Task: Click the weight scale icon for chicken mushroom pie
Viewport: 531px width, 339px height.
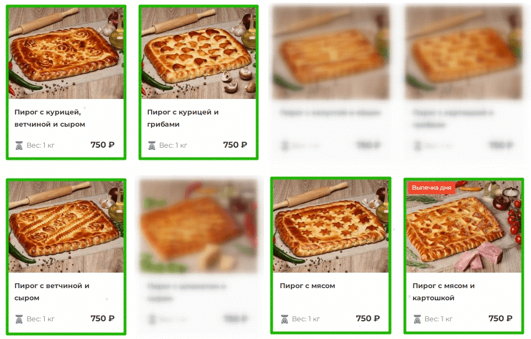Action: click(x=152, y=145)
